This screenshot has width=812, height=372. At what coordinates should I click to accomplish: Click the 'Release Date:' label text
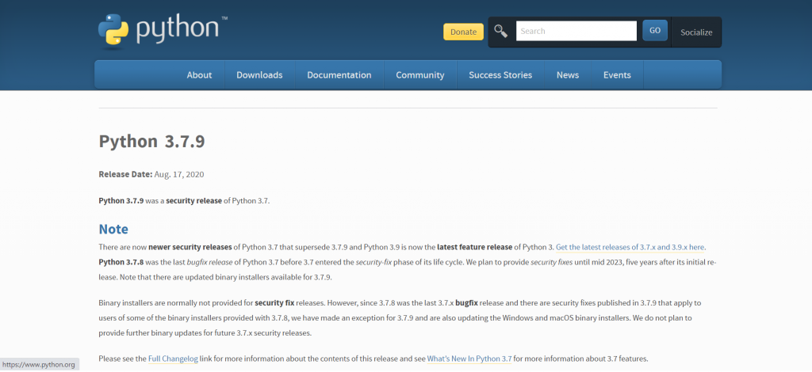[125, 174]
